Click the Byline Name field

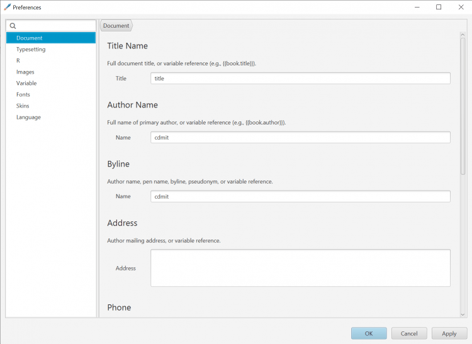coord(300,196)
